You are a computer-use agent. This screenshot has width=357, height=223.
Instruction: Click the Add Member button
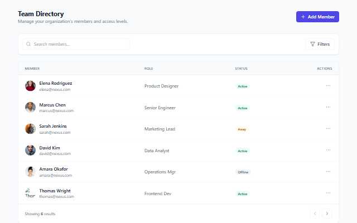click(317, 17)
